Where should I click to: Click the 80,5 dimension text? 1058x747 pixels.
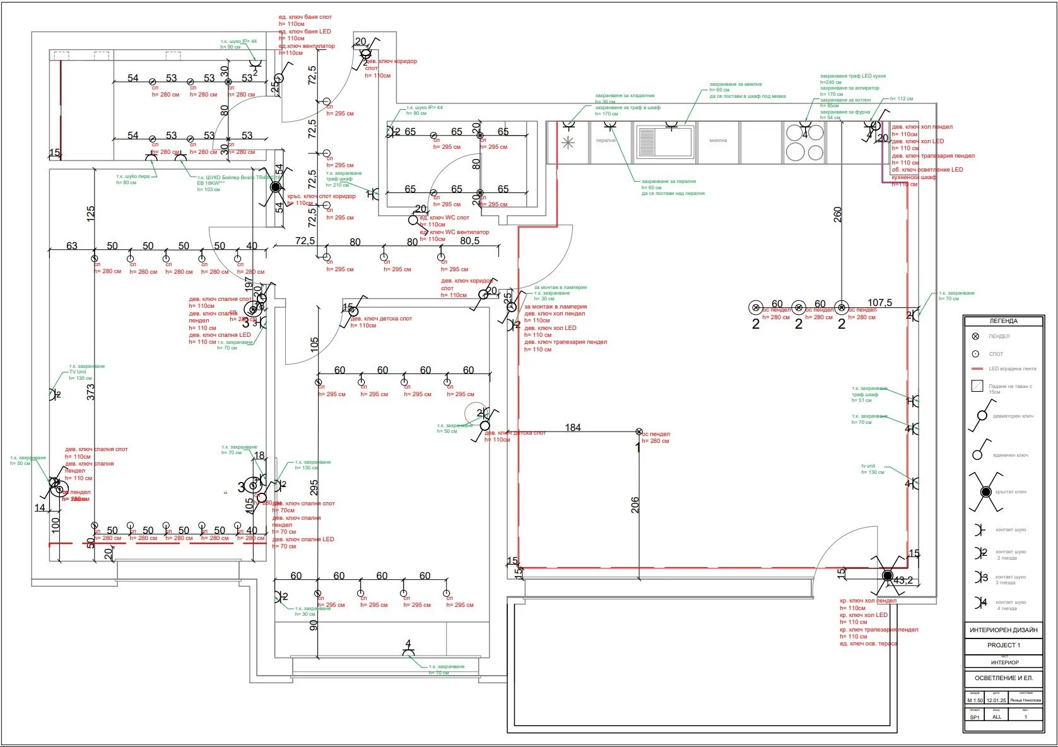coord(469,241)
